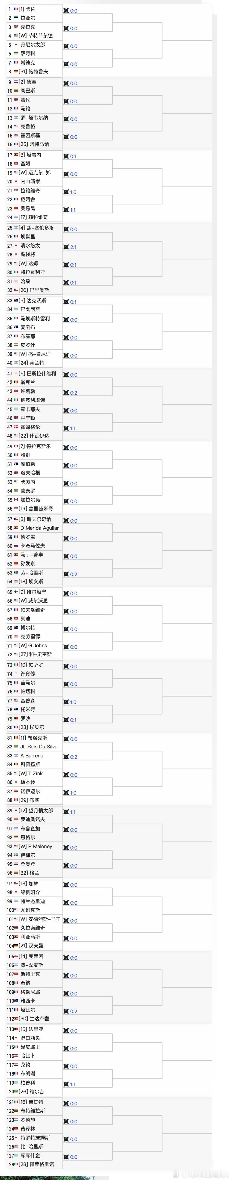Click head-to-head rackets icon beside 塔韦内 match
The width and height of the screenshot is (232, 1180).
(x=66, y=157)
